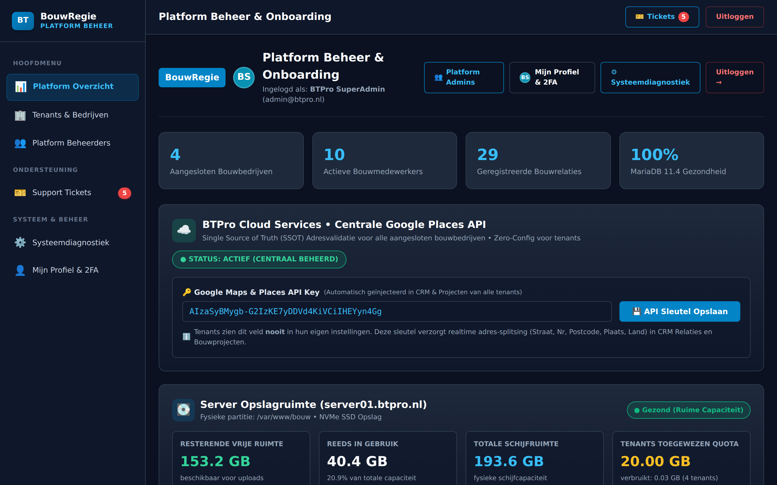Save key with API Sleutel Opslaan

[x=679, y=311]
